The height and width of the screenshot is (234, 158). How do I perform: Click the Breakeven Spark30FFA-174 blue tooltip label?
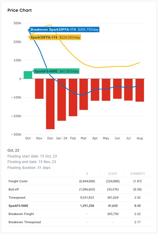pos(64,30)
